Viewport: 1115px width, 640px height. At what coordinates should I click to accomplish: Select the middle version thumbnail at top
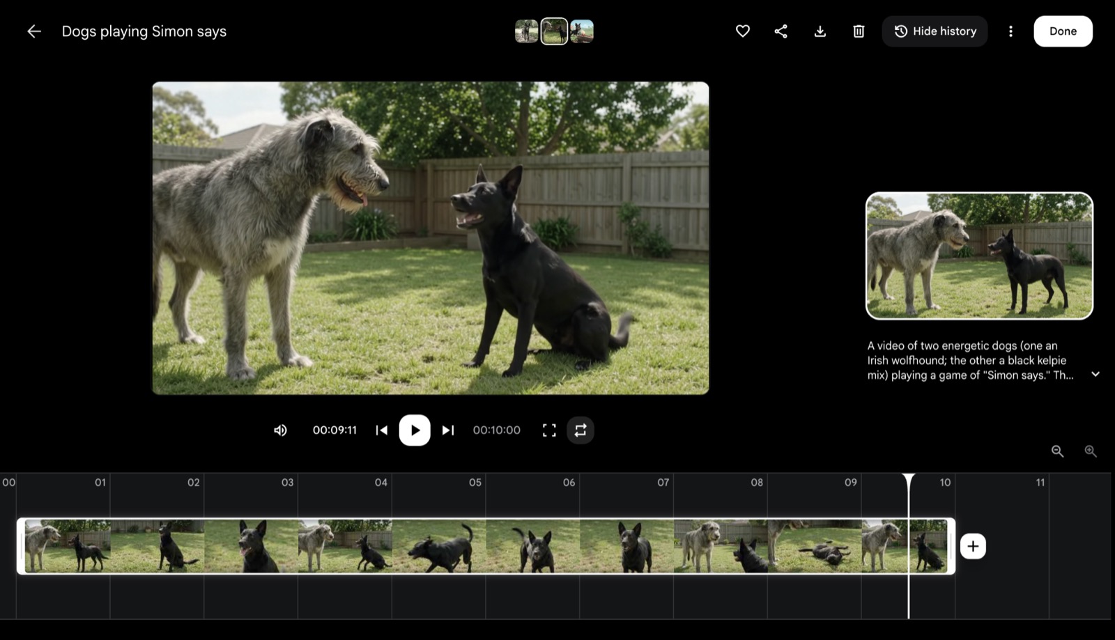coord(554,31)
